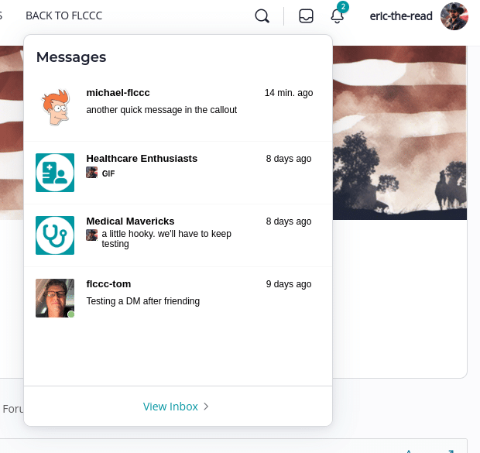Viewport: 480px width, 453px height.
Task: Click the Medical Mavericks stethoscope icon
Action: coord(55,235)
